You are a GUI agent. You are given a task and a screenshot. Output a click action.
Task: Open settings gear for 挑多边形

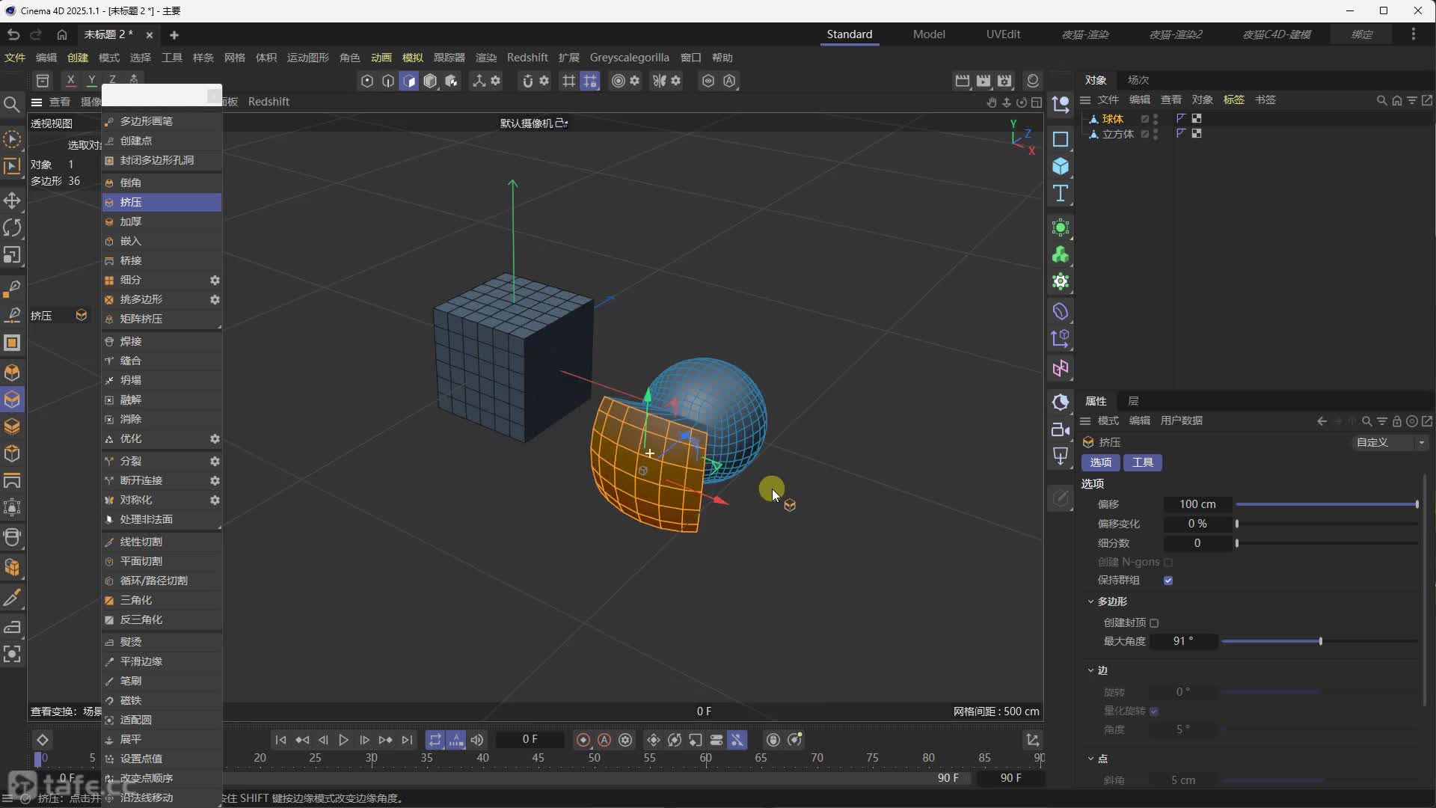point(215,299)
